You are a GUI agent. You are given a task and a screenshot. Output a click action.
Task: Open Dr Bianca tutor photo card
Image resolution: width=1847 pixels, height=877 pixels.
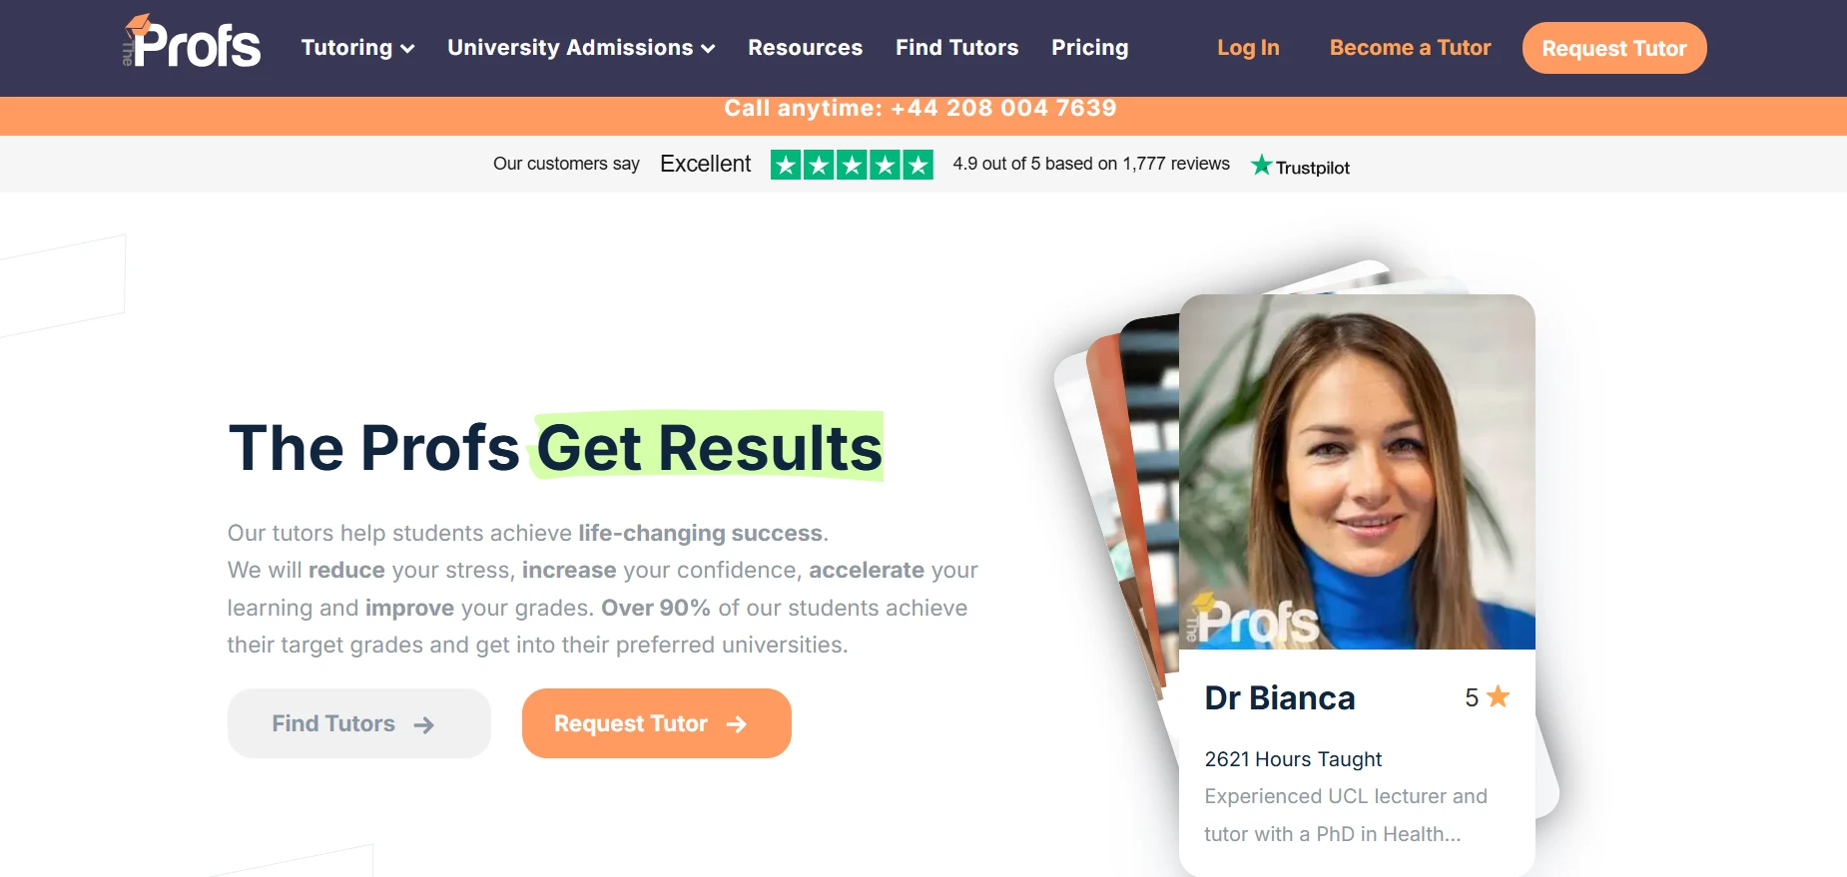[1357, 472]
